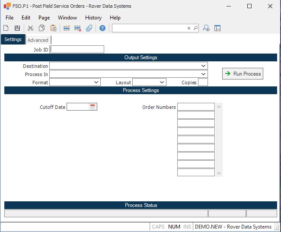The width and height of the screenshot is (281, 232).
Task: Open the Format dropdown list
Action: point(96,83)
